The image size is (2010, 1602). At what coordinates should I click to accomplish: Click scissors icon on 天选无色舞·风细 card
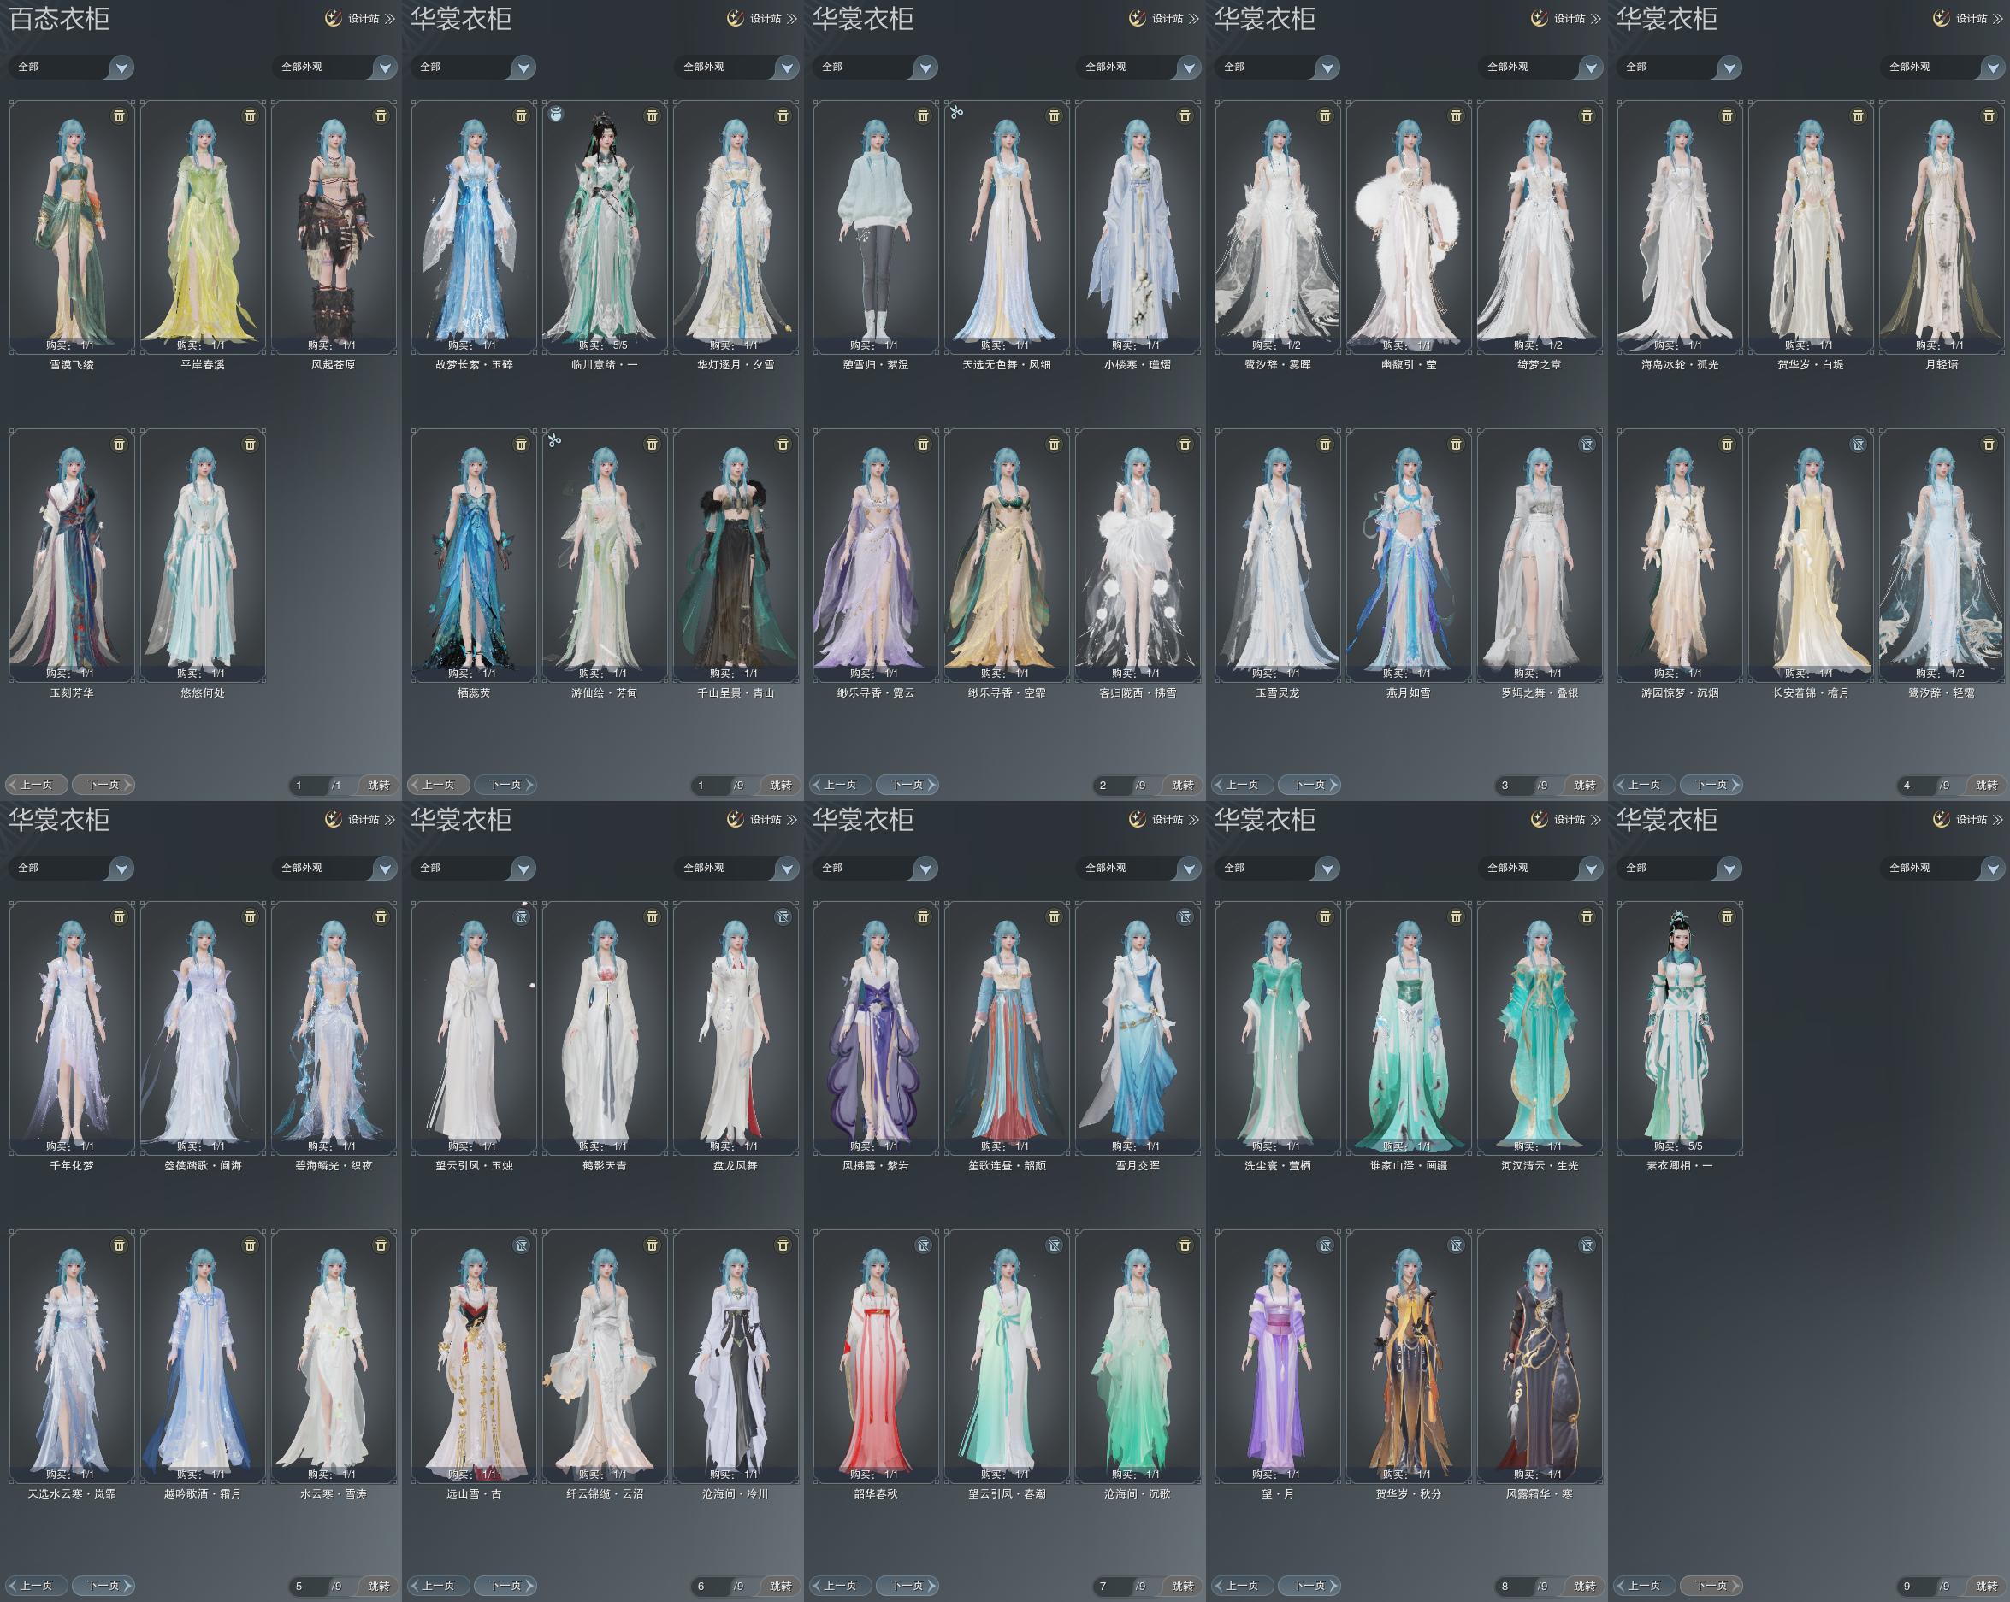click(x=956, y=113)
